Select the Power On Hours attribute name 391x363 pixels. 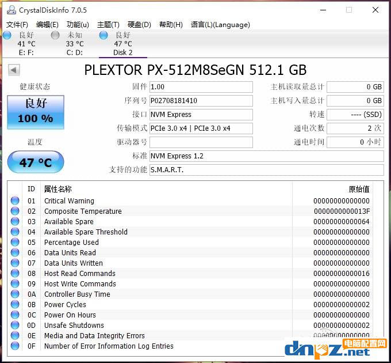click(70, 315)
